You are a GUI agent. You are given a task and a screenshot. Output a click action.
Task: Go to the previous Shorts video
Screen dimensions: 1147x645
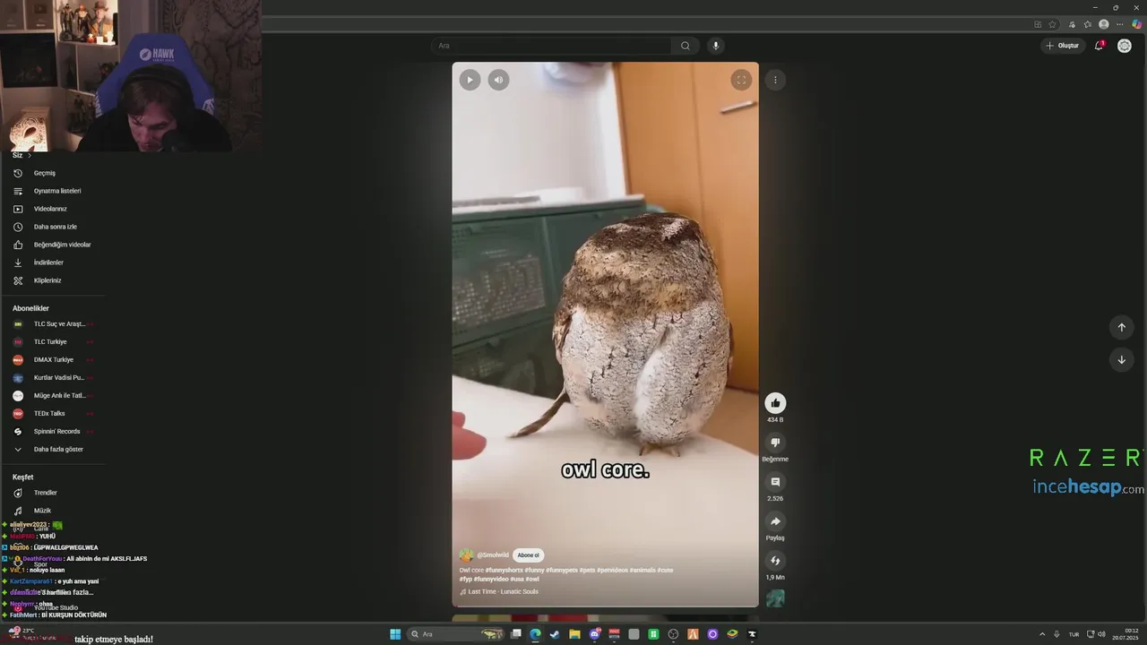pos(1121,327)
